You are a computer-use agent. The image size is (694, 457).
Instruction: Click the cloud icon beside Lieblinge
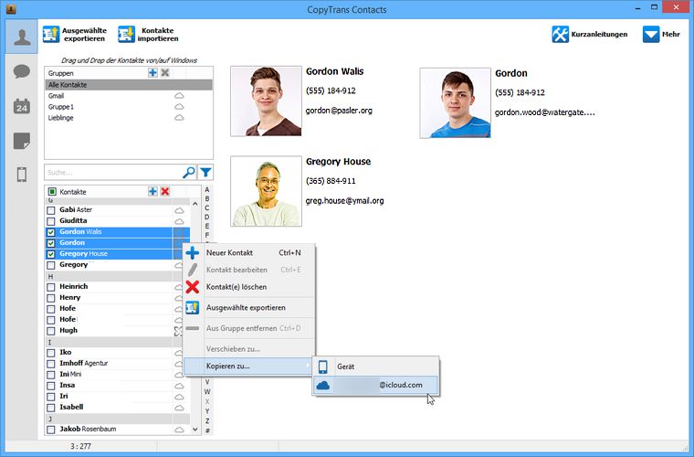click(179, 118)
